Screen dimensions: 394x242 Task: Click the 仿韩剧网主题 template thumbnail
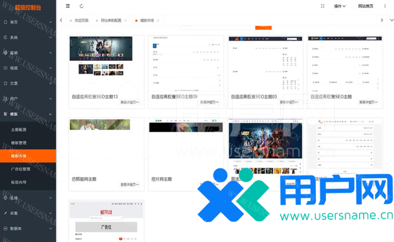(100, 124)
